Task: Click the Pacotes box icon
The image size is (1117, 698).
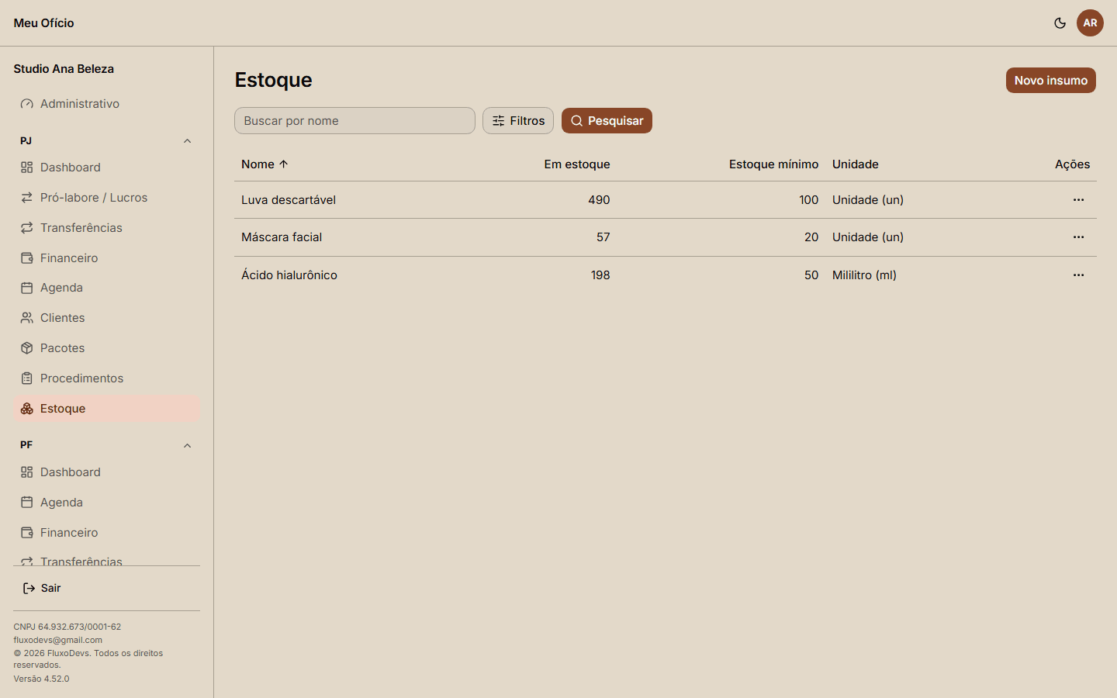Action: click(27, 348)
